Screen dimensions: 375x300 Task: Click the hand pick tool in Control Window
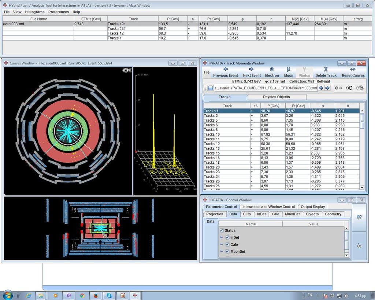point(359,246)
